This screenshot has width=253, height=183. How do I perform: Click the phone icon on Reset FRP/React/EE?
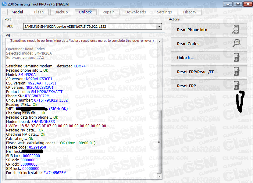[x=236, y=71]
